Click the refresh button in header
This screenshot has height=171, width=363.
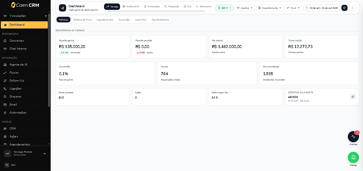tap(344, 8)
